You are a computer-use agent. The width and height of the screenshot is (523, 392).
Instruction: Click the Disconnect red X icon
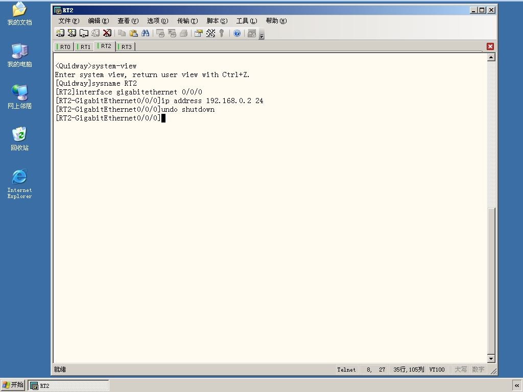click(107, 33)
